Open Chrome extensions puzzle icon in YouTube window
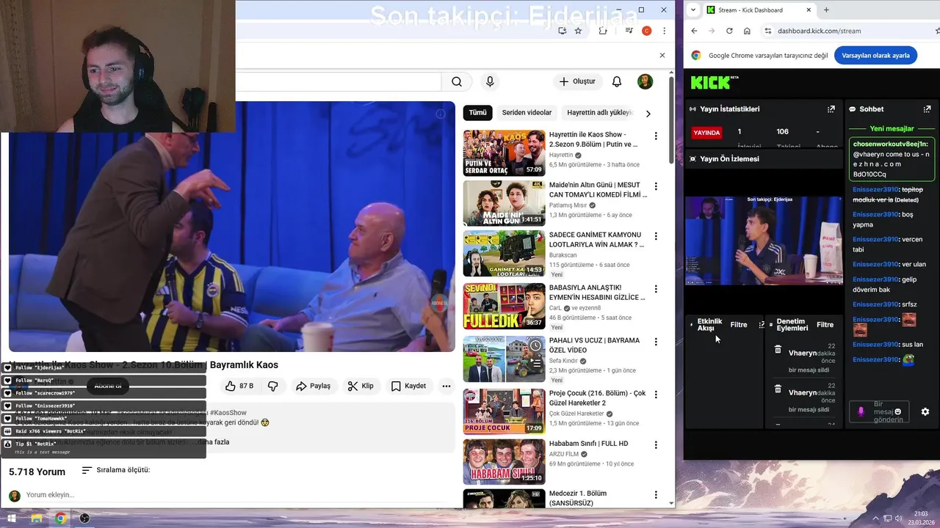The image size is (940, 528). [603, 31]
